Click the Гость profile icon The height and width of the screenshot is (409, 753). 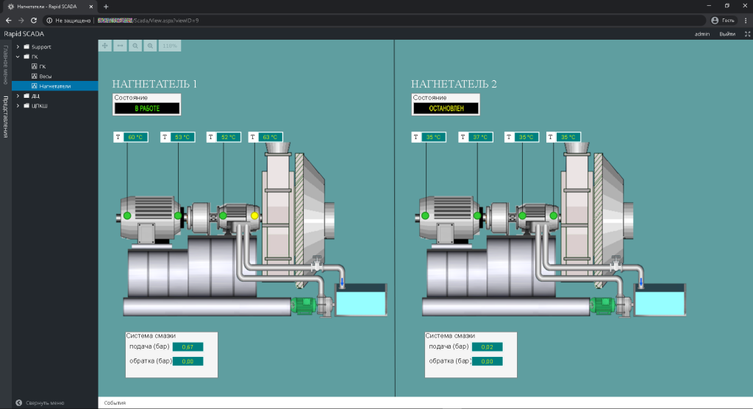click(x=714, y=20)
